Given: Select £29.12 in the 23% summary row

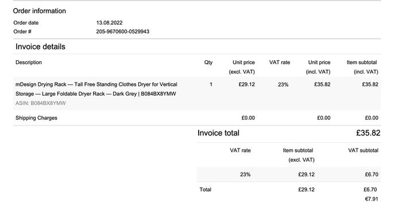Looking at the screenshot, I should pos(306,174).
